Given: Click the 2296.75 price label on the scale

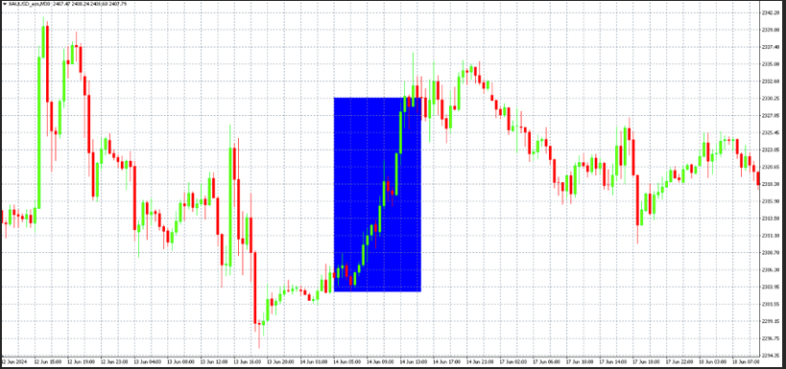Looking at the screenshot, I should [x=771, y=338].
